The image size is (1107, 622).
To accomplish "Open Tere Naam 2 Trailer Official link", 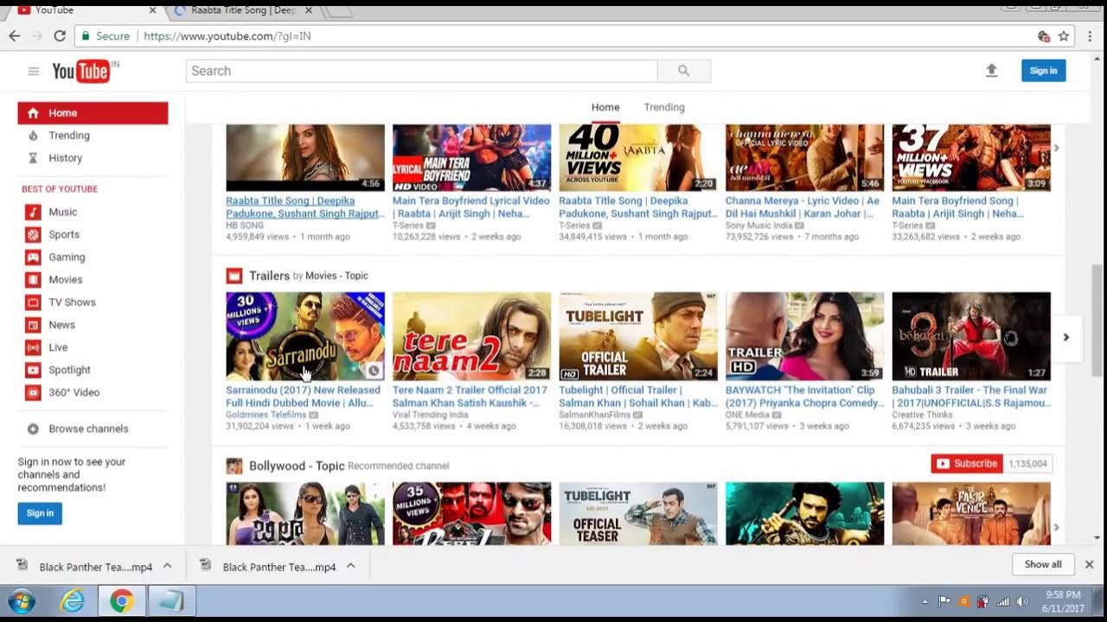I will 470,397.
